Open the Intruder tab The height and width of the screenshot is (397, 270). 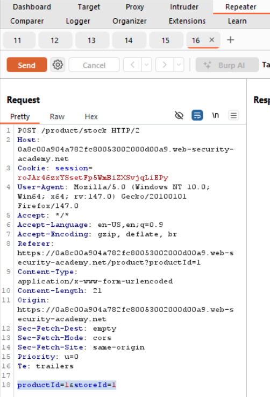184,7
